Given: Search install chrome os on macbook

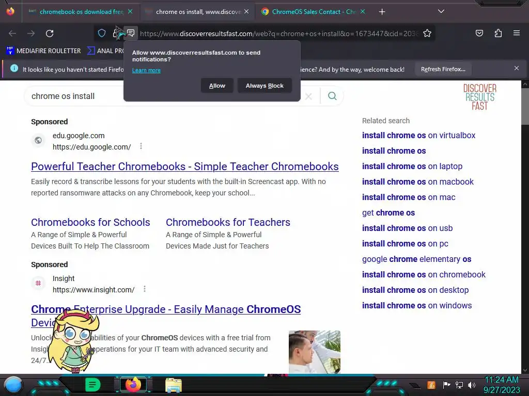Looking at the screenshot, I should click(x=417, y=182).
